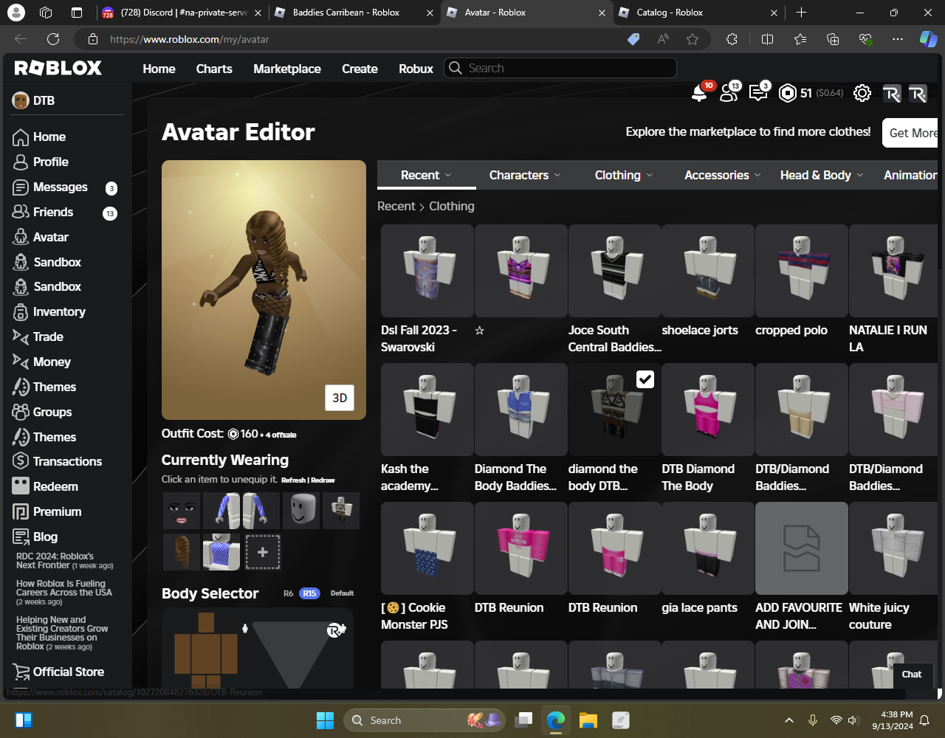Open File Explorer from taskbar
Screen dimensions: 945x738
(x=588, y=720)
